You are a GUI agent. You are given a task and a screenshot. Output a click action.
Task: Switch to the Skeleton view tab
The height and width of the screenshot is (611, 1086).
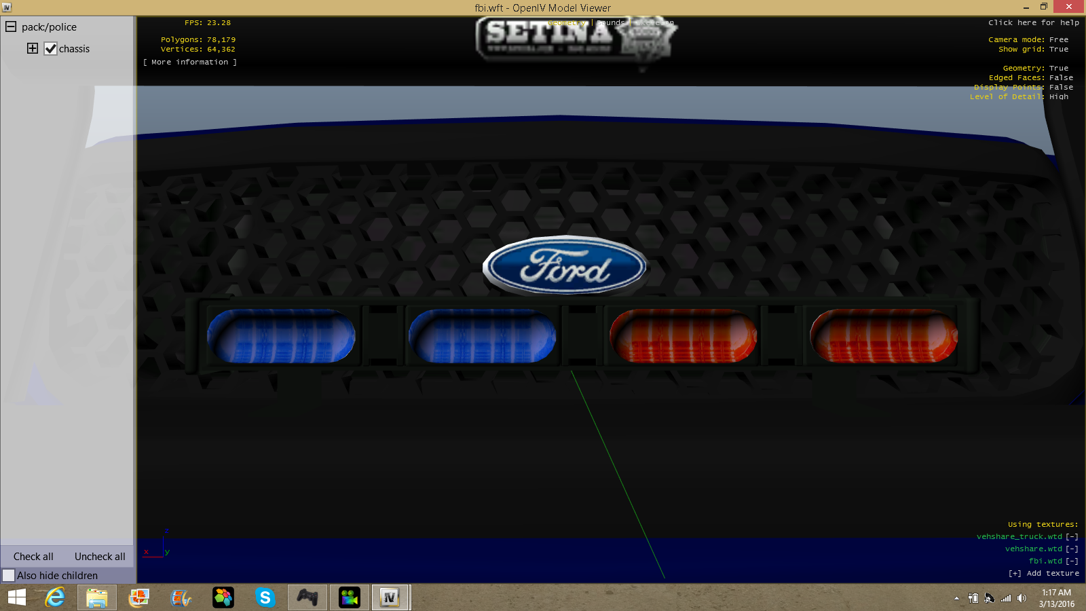click(655, 23)
